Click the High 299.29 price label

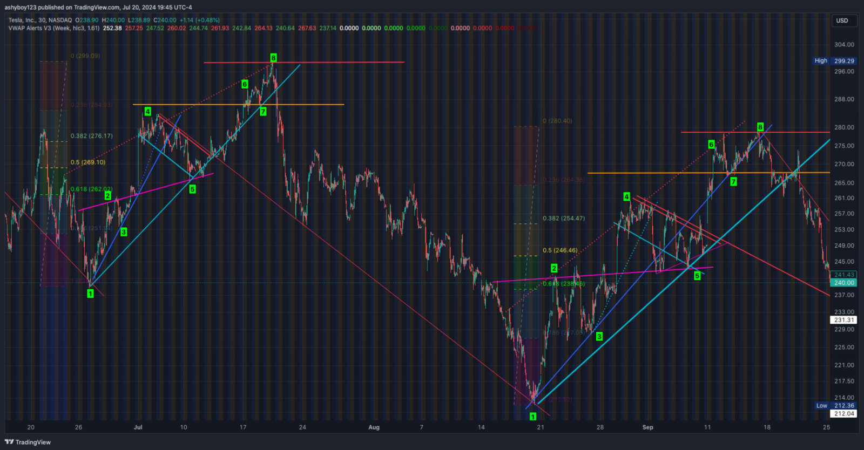(835, 61)
